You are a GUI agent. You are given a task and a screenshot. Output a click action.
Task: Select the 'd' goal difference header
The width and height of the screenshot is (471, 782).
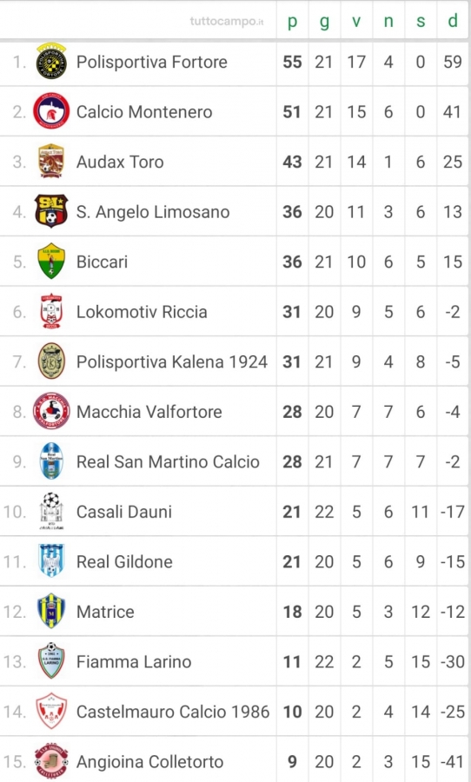(x=453, y=21)
